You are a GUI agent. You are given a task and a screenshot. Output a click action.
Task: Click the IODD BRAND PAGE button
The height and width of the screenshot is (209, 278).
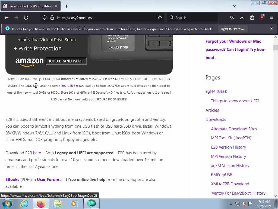click(66, 61)
